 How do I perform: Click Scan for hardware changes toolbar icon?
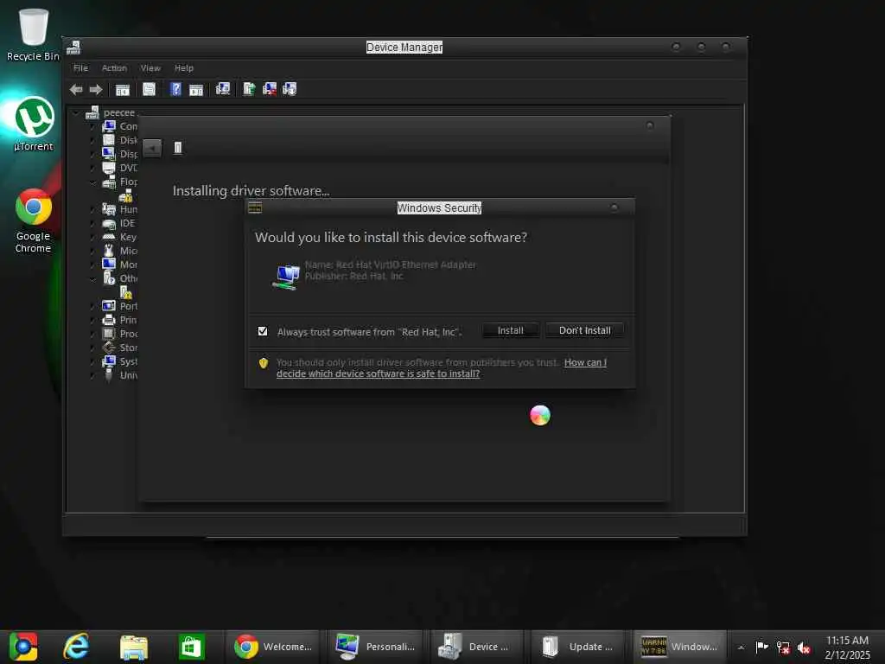(x=223, y=89)
